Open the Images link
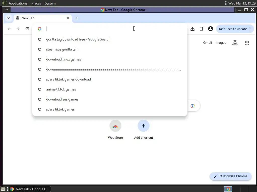Image resolution: width=257 pixels, height=192 pixels. point(221,43)
